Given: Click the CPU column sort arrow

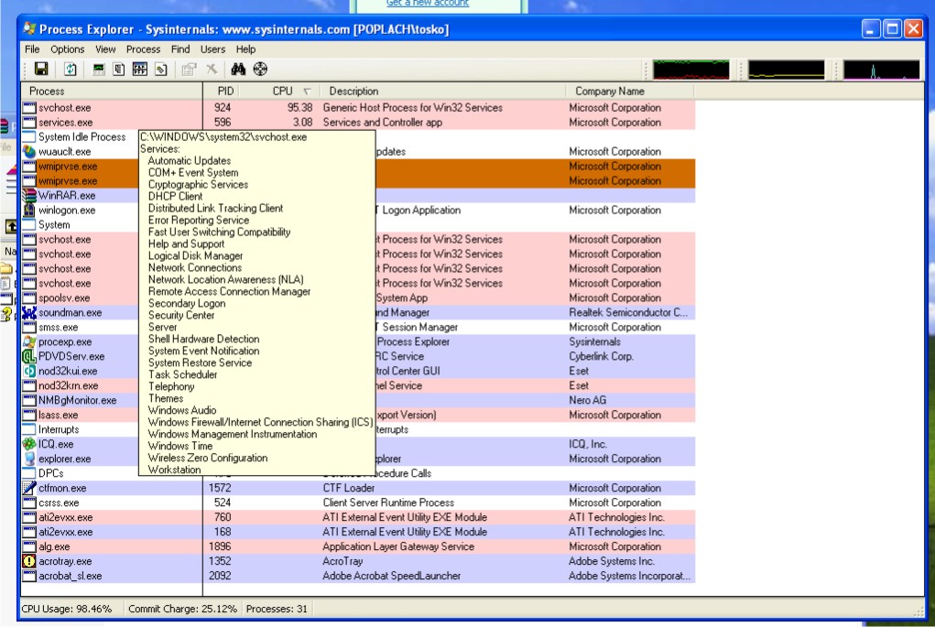Looking at the screenshot, I should 307,92.
